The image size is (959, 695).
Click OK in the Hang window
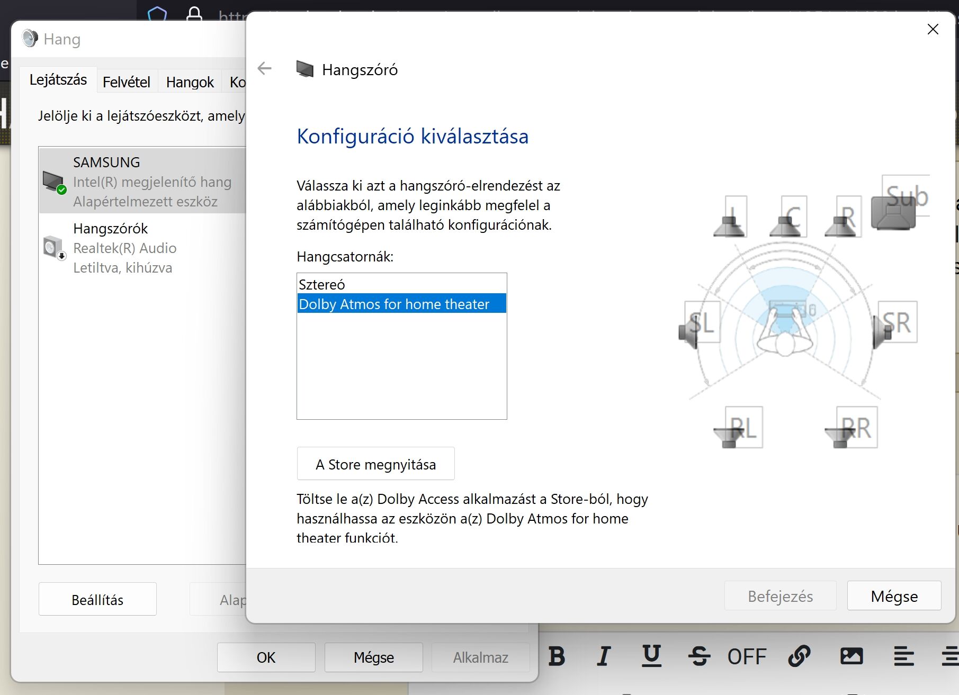(x=266, y=657)
